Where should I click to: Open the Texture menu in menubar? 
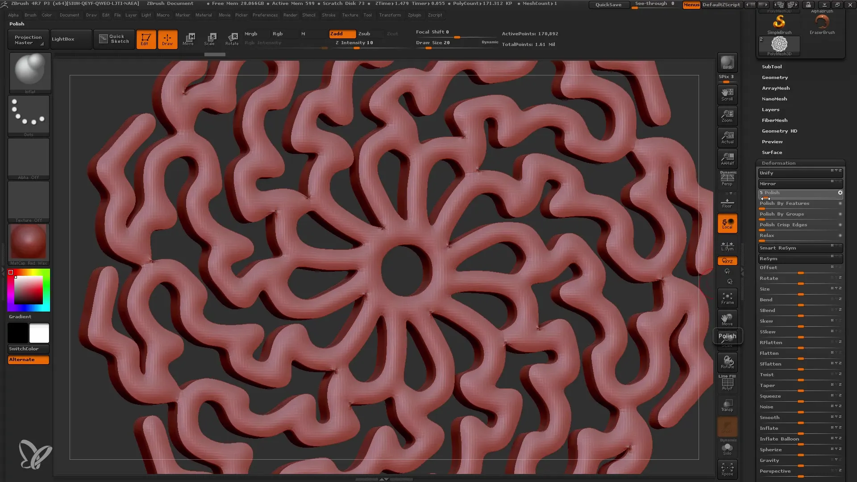[349, 15]
